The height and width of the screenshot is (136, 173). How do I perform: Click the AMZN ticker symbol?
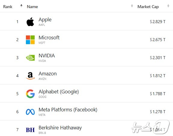coord(42,79)
